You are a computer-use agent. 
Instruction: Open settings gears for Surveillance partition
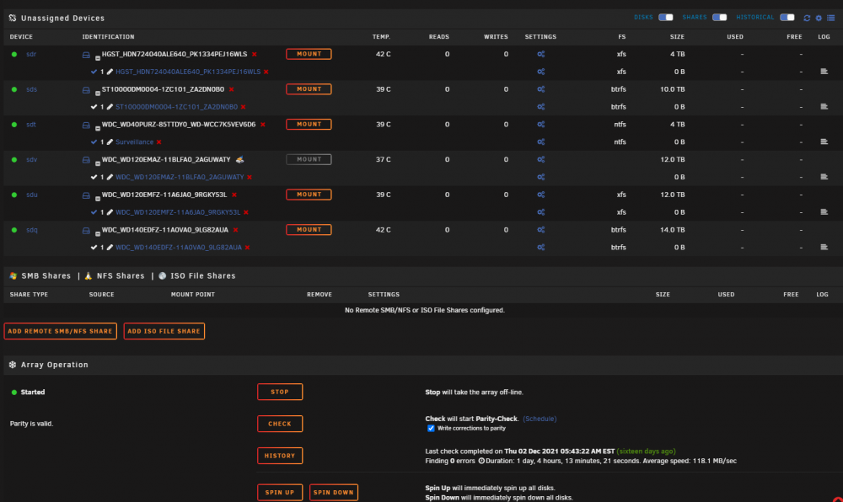click(541, 142)
